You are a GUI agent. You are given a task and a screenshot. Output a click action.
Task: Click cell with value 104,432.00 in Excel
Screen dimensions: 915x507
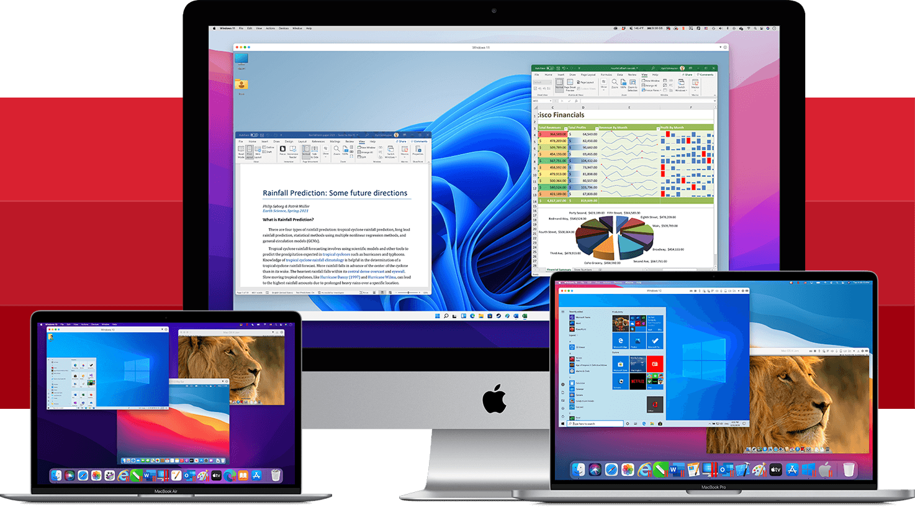click(x=583, y=160)
